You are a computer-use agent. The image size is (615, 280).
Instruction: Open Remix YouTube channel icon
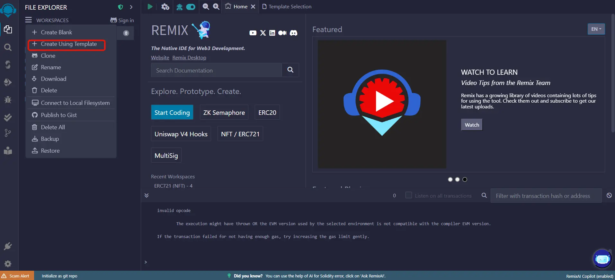click(253, 33)
